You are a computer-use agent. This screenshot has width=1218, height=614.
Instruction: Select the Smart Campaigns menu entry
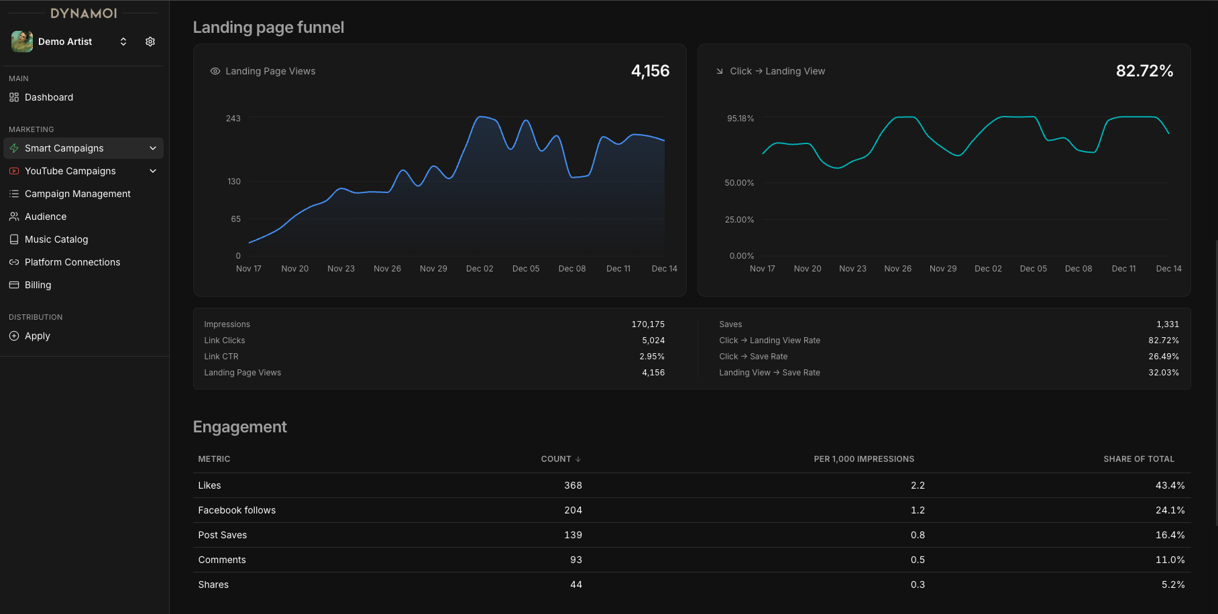pos(64,148)
